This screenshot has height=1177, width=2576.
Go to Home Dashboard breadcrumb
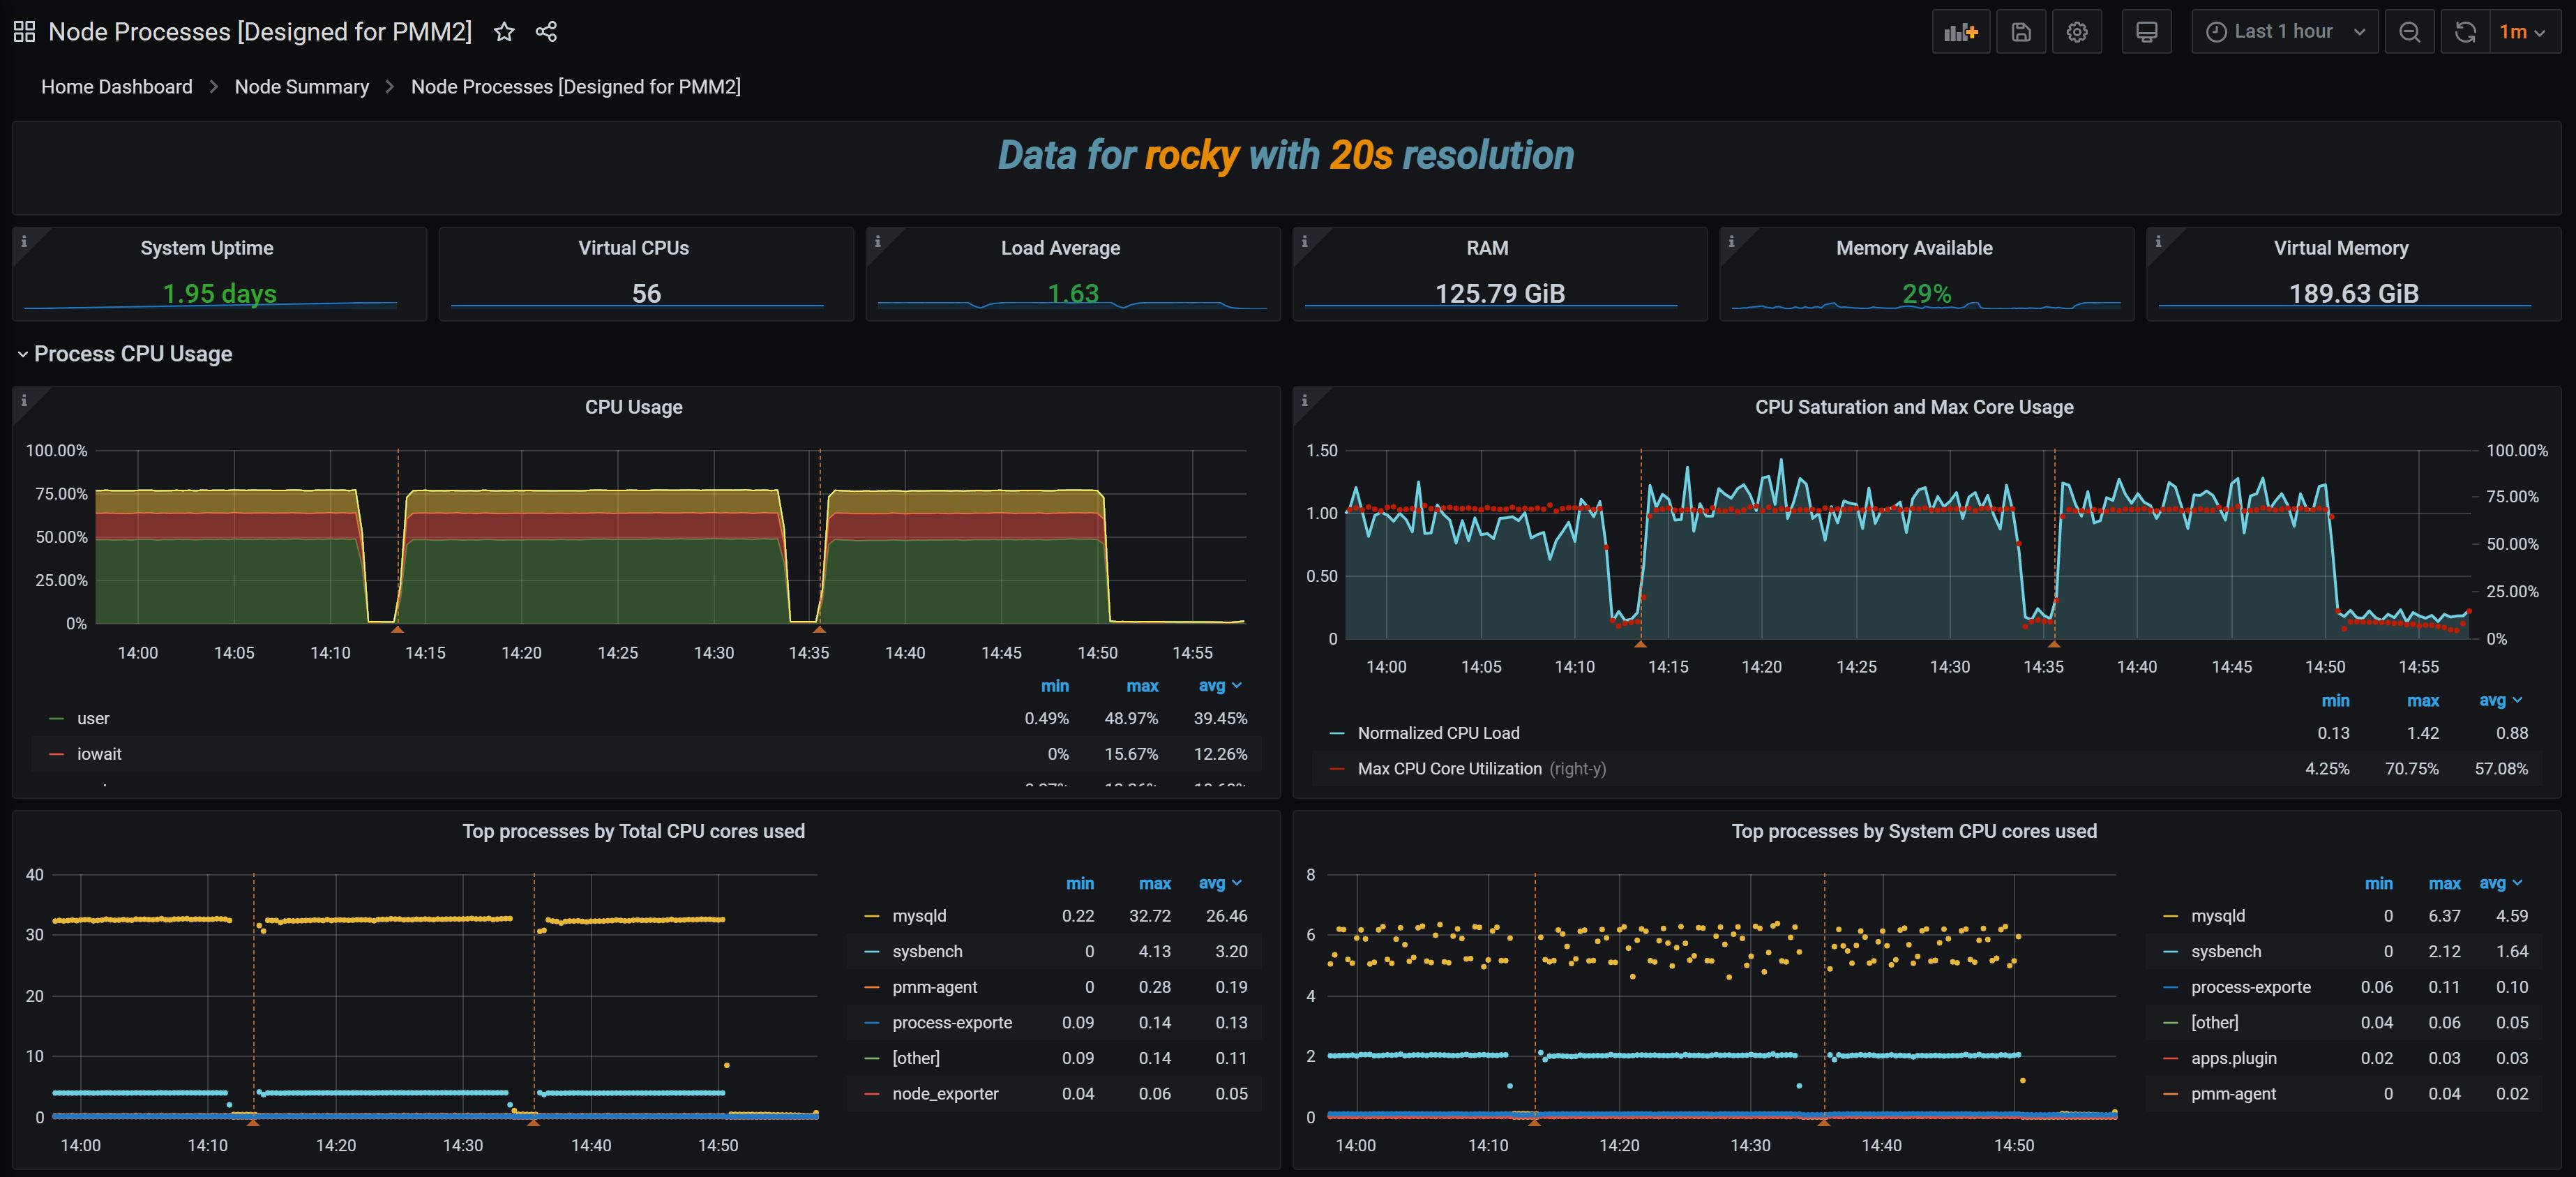(116, 87)
